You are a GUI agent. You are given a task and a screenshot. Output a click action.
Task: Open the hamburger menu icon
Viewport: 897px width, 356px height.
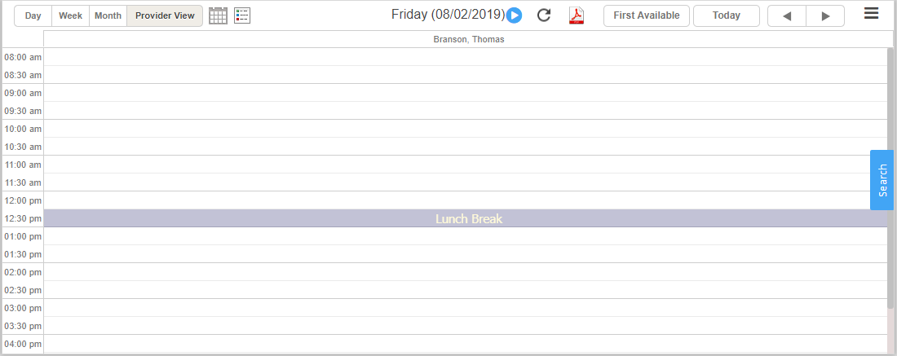(x=871, y=14)
